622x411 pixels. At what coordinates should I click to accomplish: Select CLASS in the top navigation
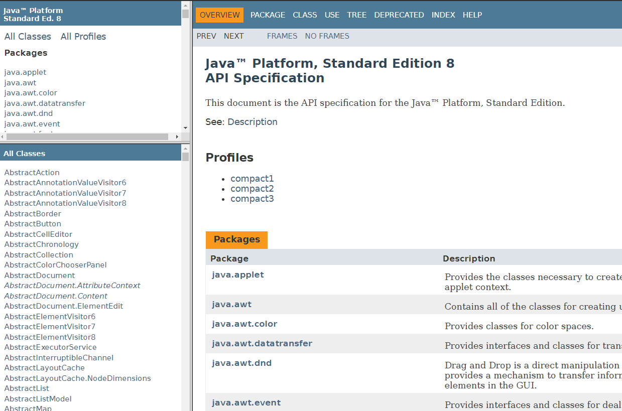coord(305,15)
